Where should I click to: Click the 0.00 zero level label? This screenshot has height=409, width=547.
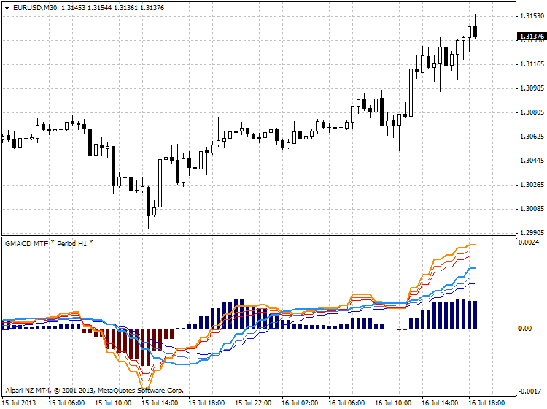pyautogui.click(x=525, y=329)
